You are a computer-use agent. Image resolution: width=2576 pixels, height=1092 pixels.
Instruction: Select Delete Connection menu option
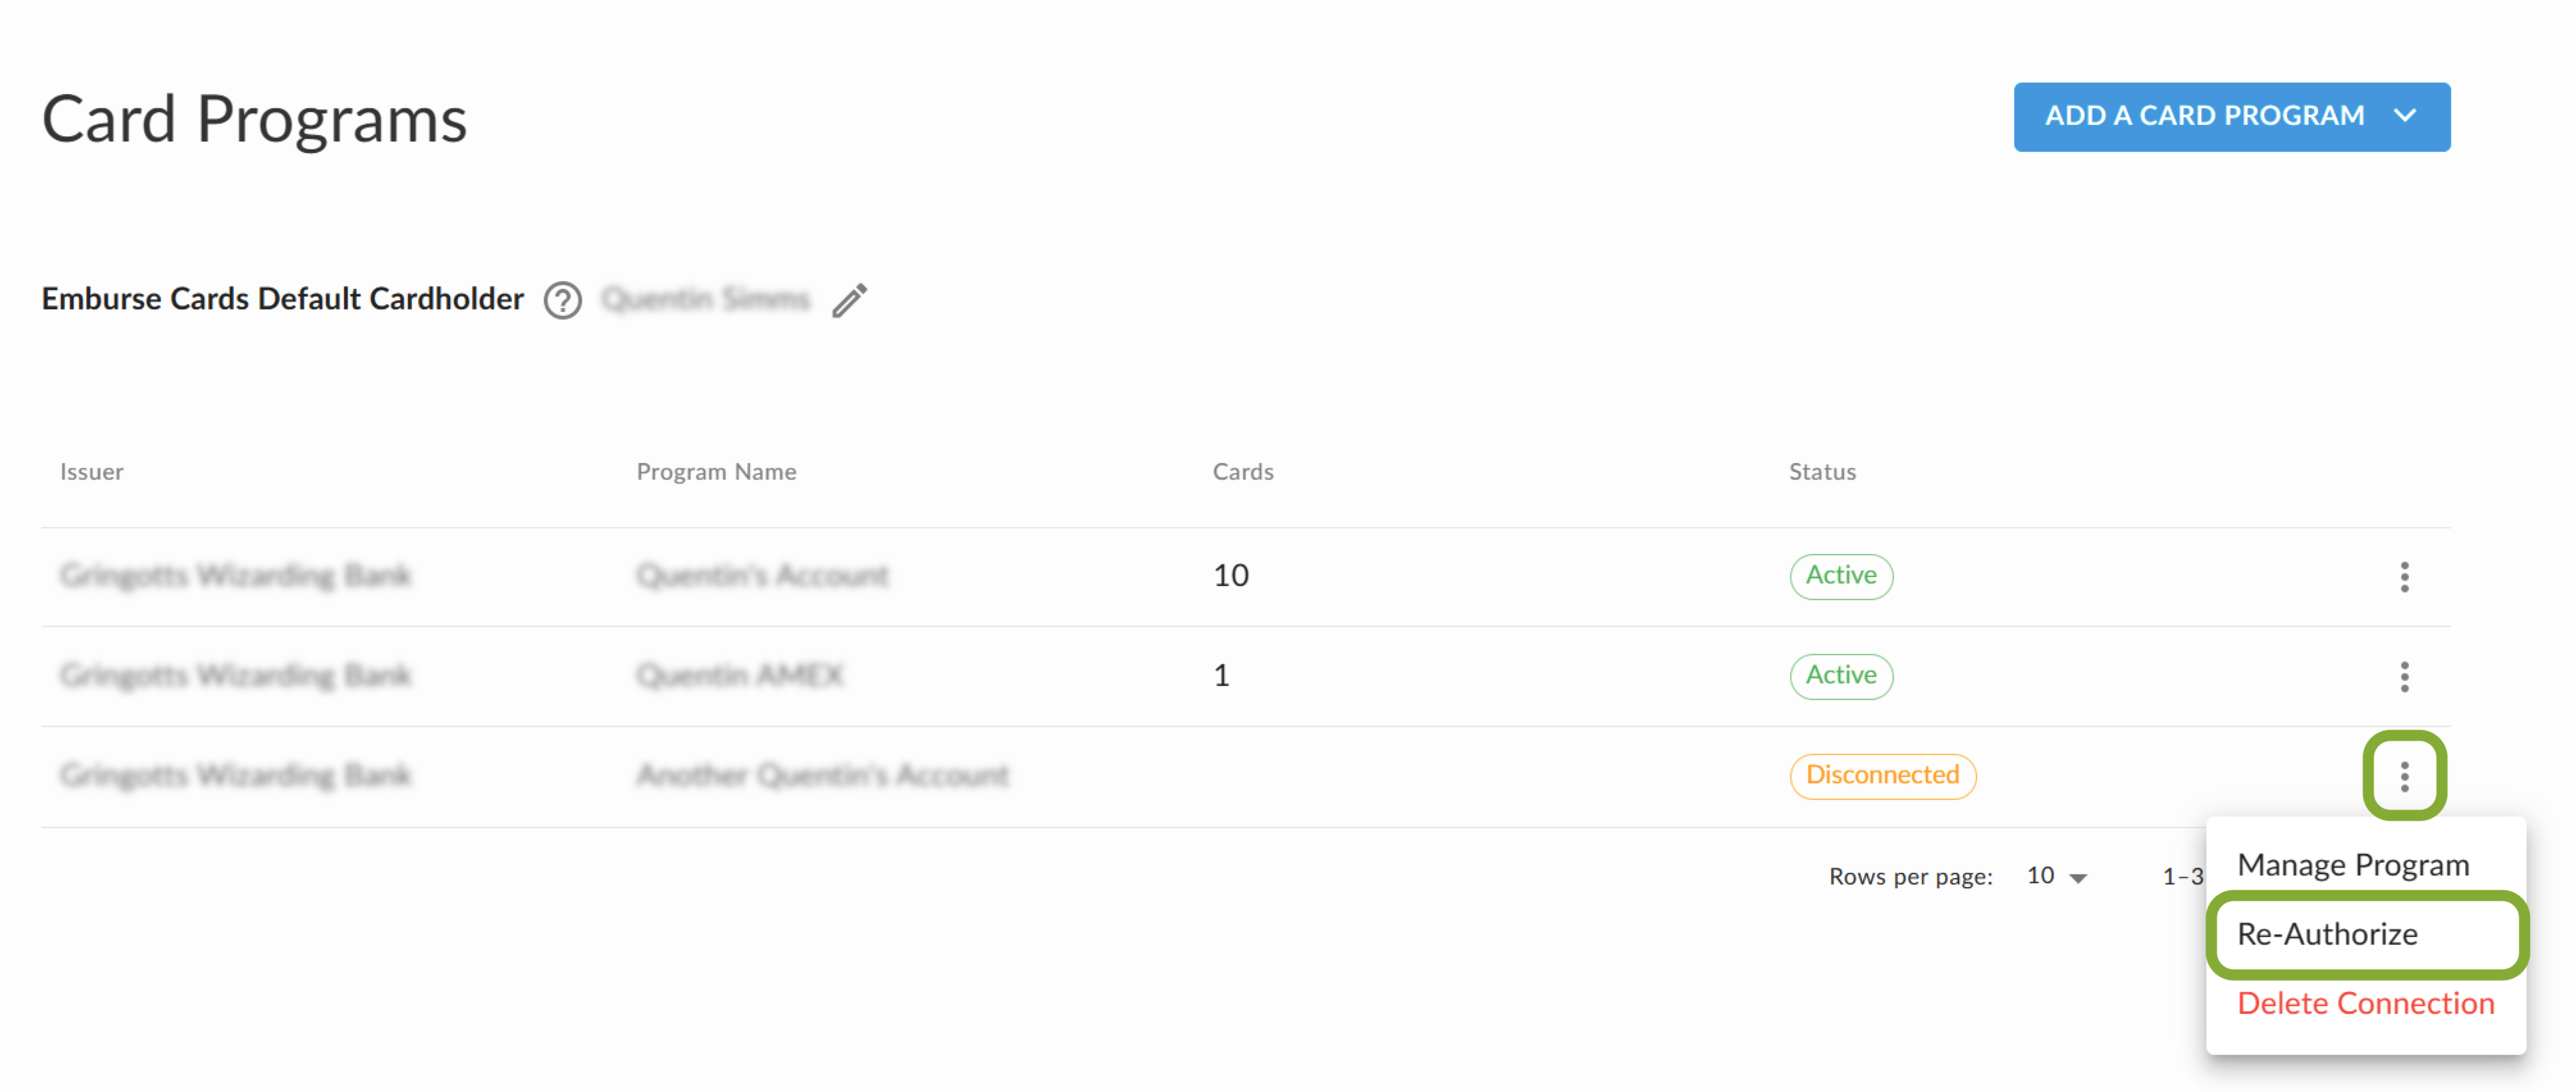[x=2365, y=1002]
